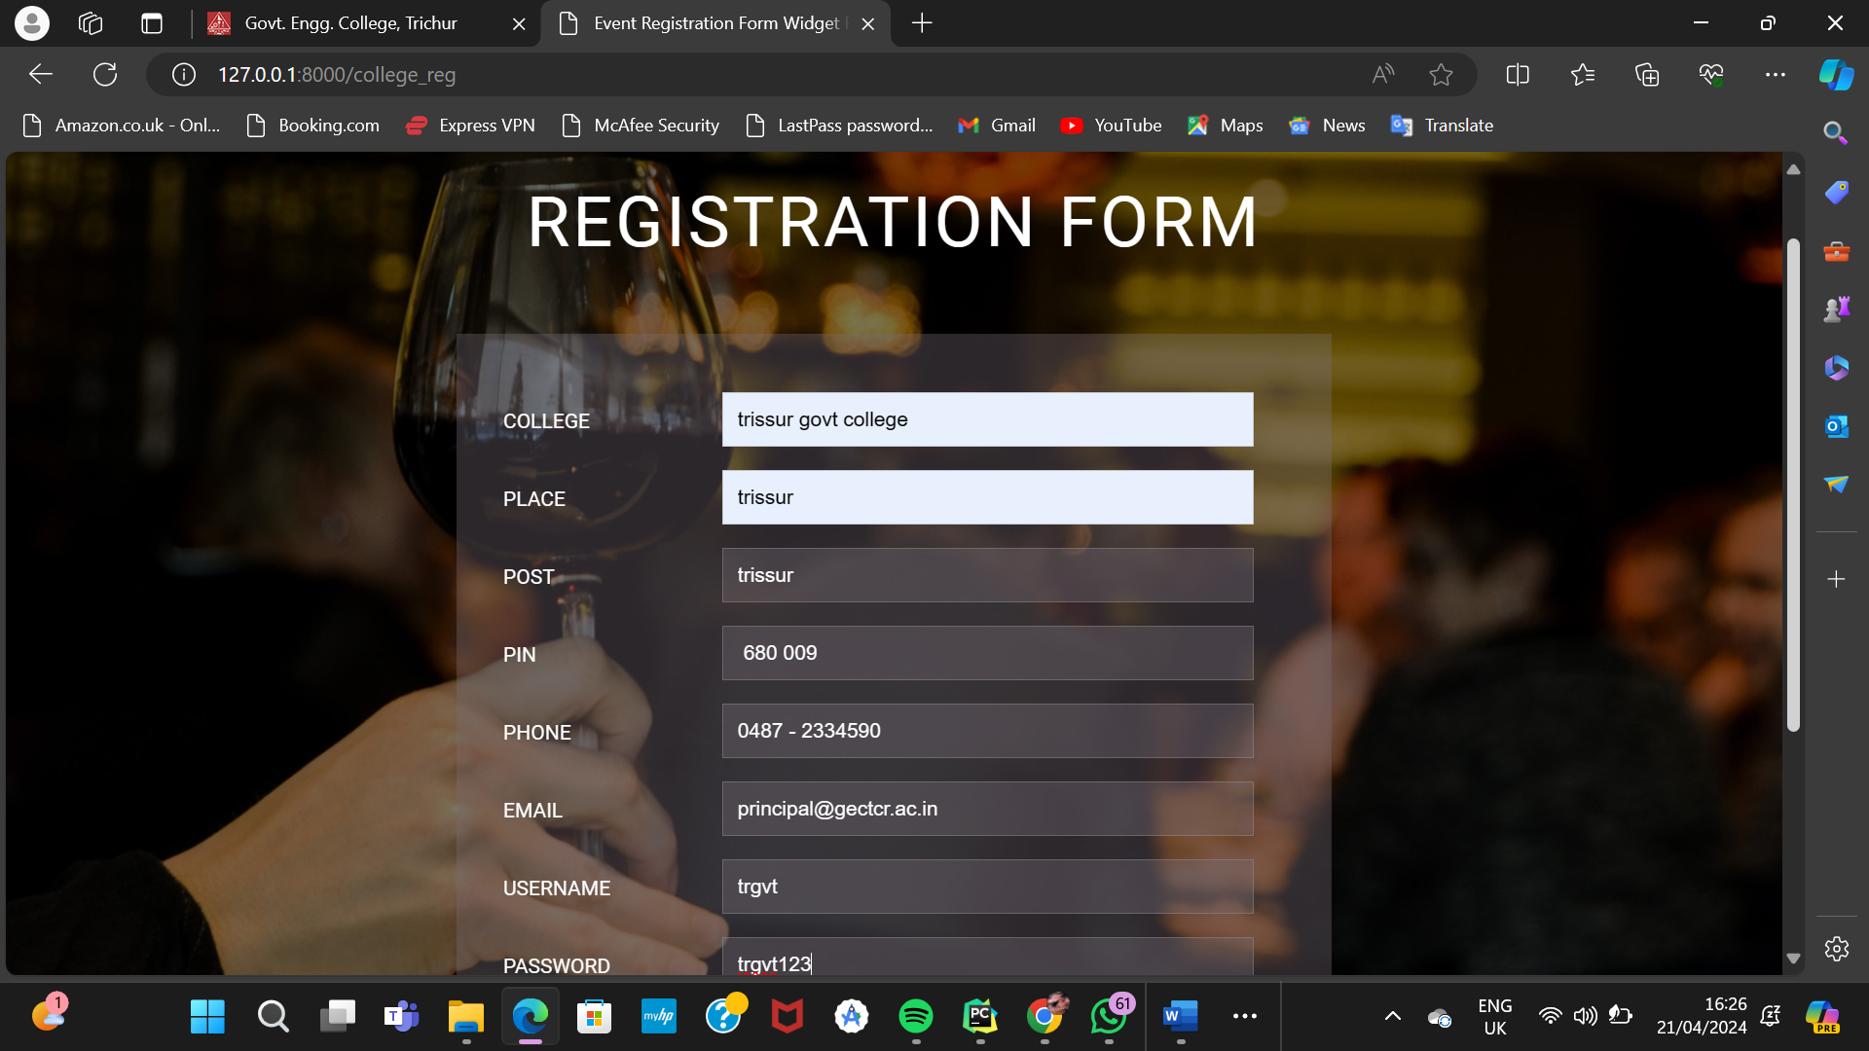Open Browser essentials heart-pulse icon
This screenshot has width=1869, height=1051.
tap(1711, 74)
